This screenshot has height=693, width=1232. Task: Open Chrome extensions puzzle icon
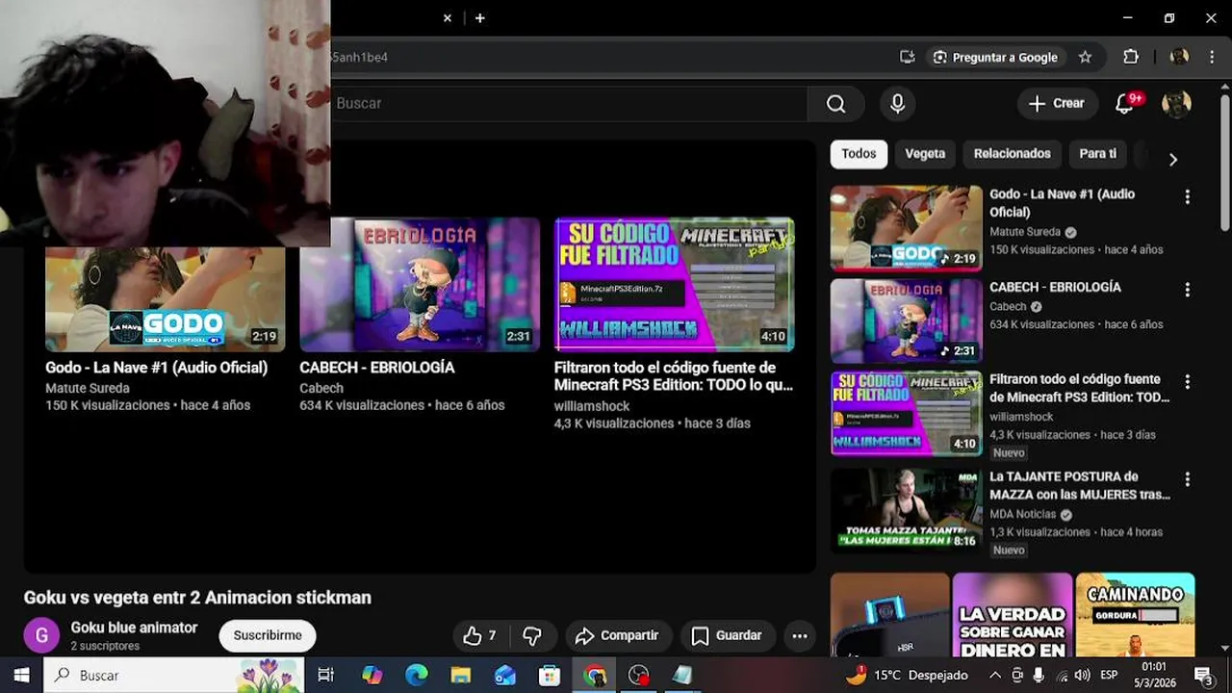[1131, 58]
